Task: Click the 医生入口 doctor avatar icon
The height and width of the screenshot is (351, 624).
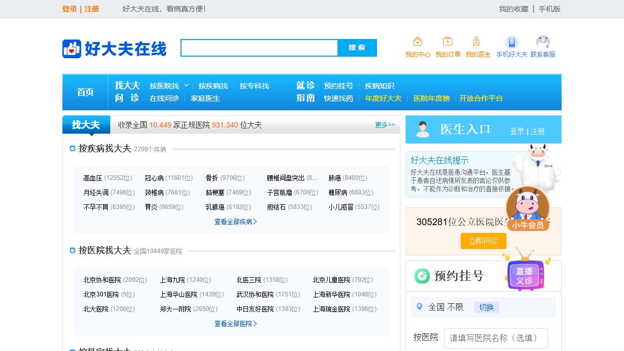Action: tap(423, 129)
